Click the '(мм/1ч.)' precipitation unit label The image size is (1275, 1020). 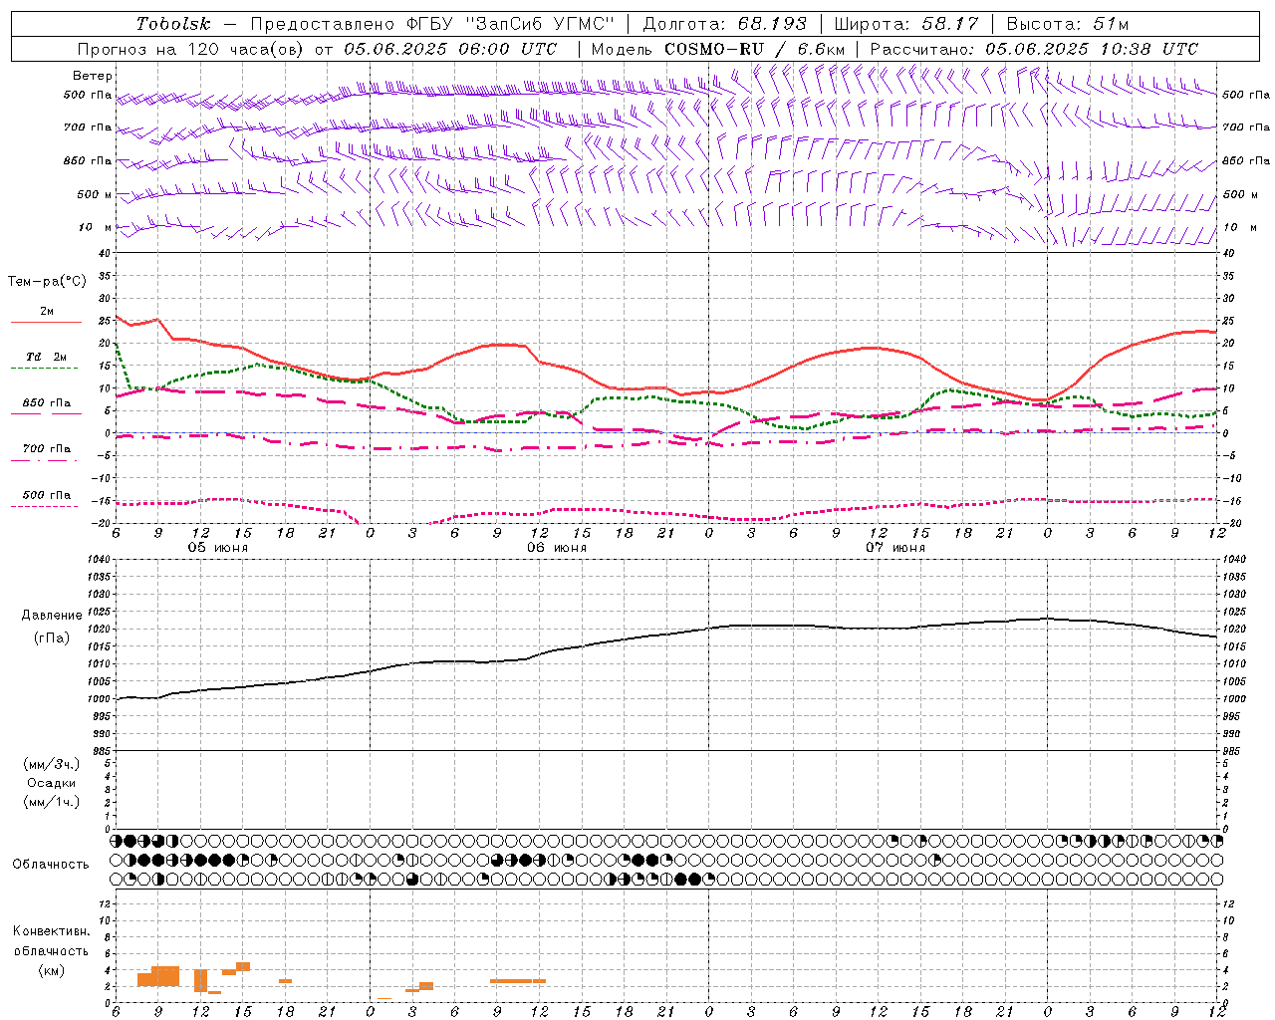coord(51,802)
